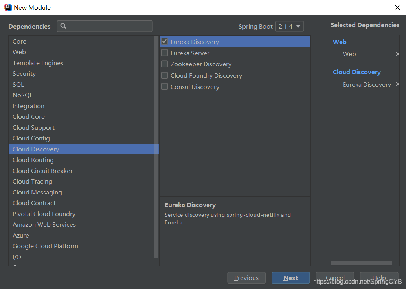Click the categories list vertical scrollbar

coord(156,147)
